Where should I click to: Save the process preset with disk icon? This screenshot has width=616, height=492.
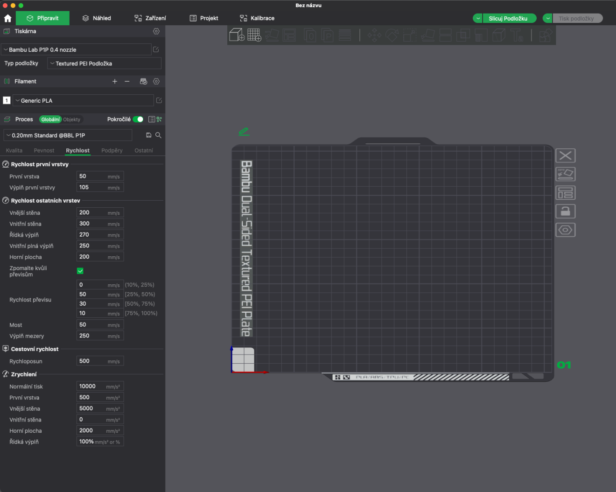click(x=149, y=135)
